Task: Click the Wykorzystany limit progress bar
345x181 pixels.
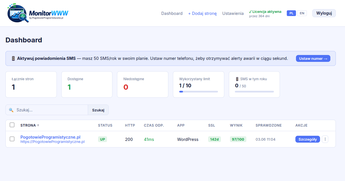Action: click(x=198, y=92)
